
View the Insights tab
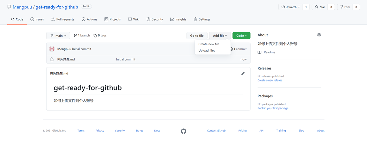click(x=178, y=19)
